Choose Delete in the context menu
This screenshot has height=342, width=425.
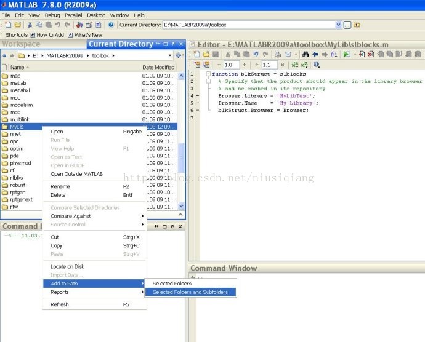95,195
